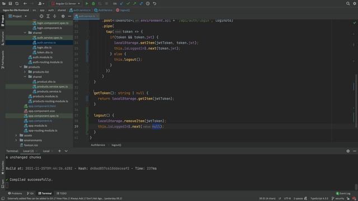
Task: Click the collapse all icon in Project panel
Action: pyautogui.click(x=55, y=16)
